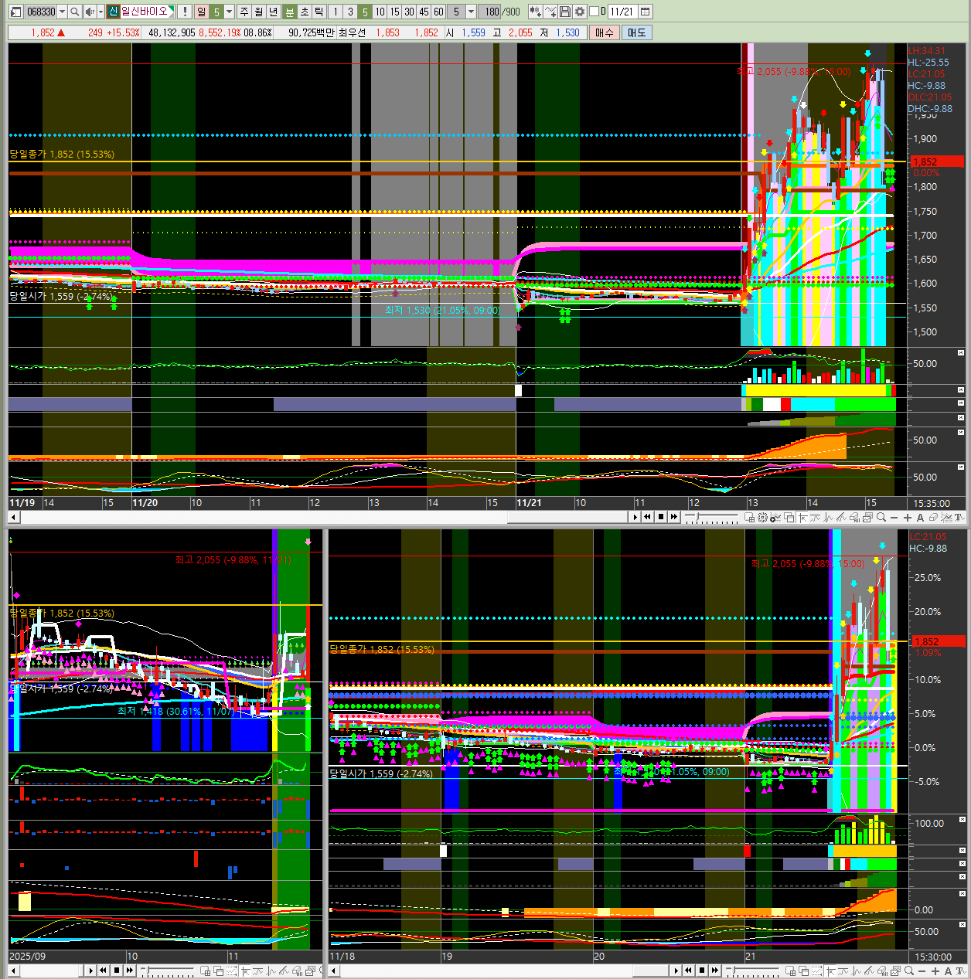
Task: Click the letter A icon in bottom-right chart toolbar
Action: point(948,971)
